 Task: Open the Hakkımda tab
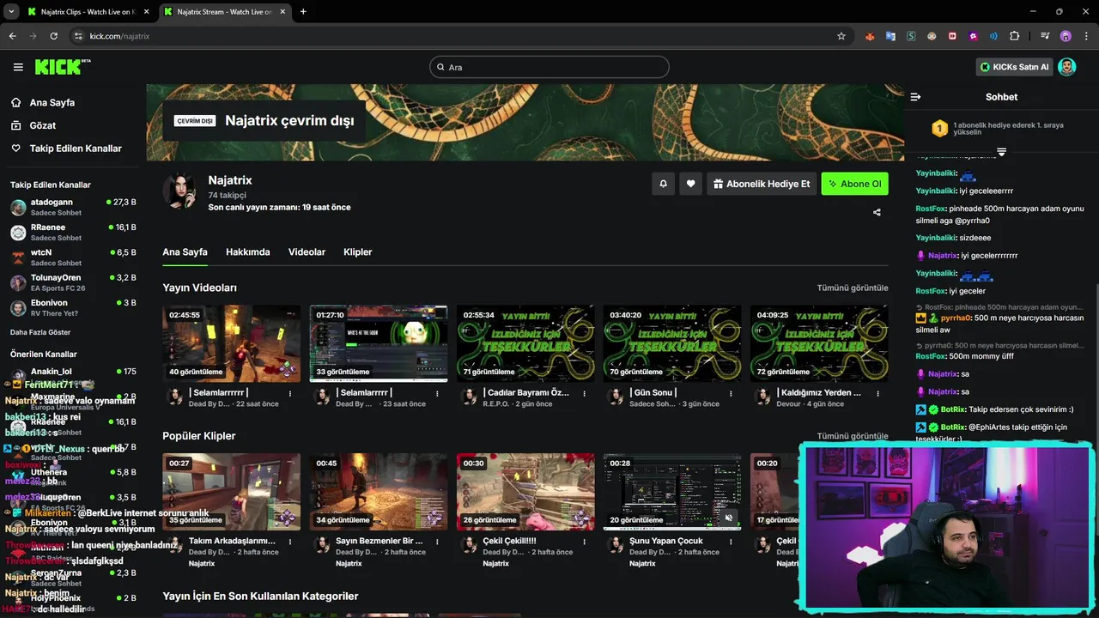[248, 252]
